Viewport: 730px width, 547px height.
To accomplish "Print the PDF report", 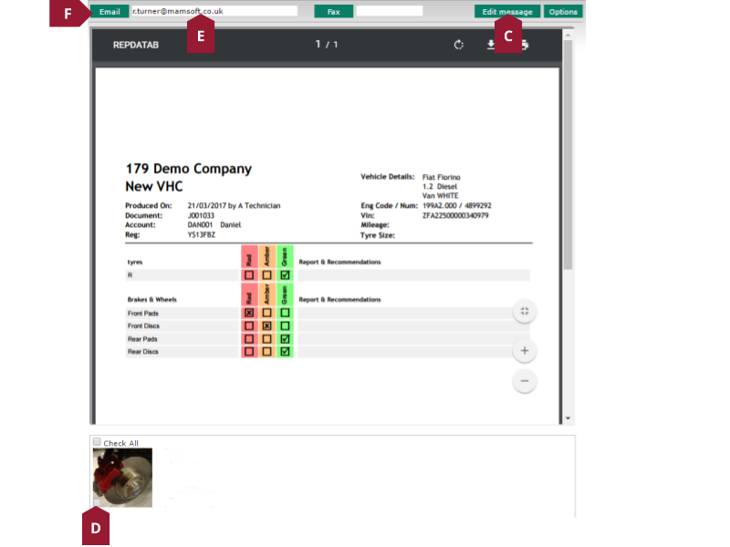I will (524, 45).
